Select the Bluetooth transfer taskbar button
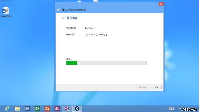Screen dimensions: 199x112 [77, 109]
